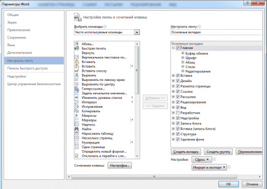Switch to Панель быстрого доступа section
Image resolution: width=267 pixels, height=189 pixels.
[27, 68]
